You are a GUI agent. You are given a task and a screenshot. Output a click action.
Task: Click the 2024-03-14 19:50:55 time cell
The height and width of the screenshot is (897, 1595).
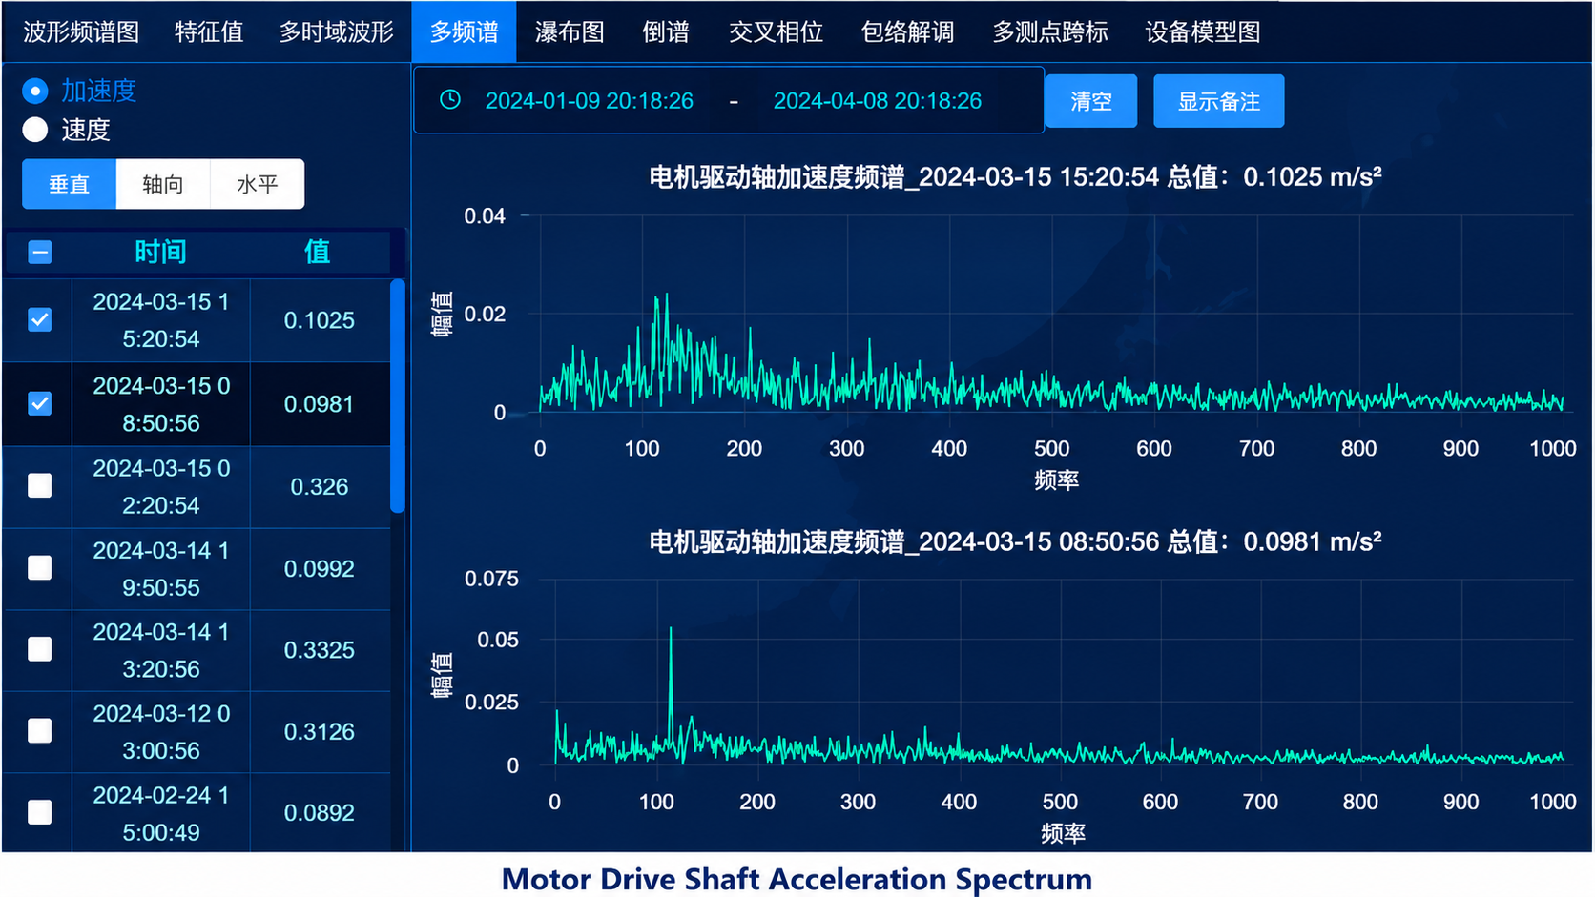point(161,569)
